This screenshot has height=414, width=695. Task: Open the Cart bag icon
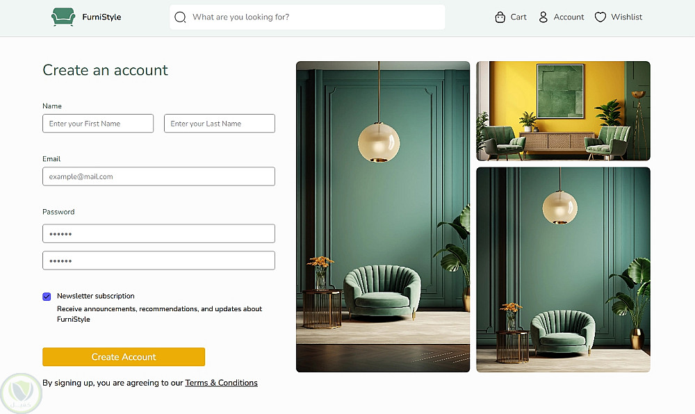pos(500,17)
